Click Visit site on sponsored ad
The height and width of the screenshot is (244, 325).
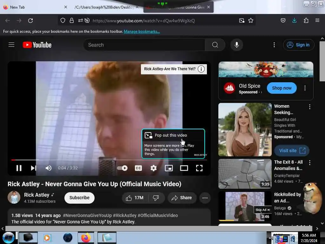click(x=292, y=151)
